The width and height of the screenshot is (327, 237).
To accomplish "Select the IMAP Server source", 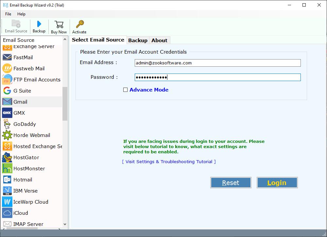I will coord(28,224).
